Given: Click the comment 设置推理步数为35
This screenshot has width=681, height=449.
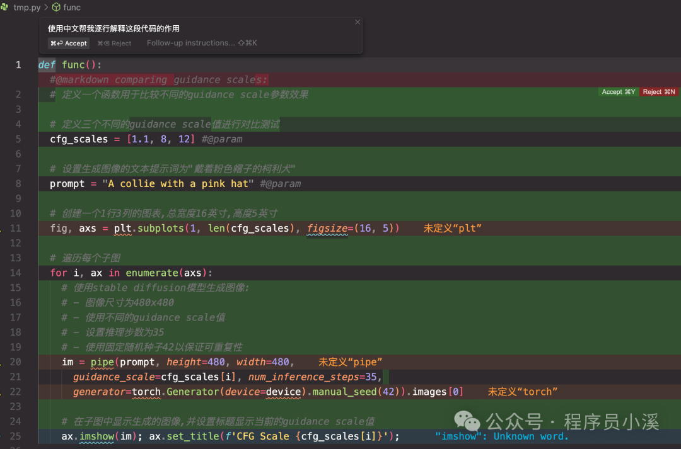Looking at the screenshot, I should [x=112, y=332].
